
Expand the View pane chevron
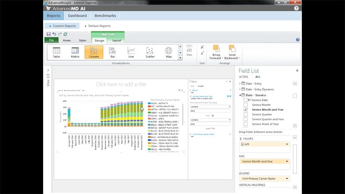coord(48,70)
